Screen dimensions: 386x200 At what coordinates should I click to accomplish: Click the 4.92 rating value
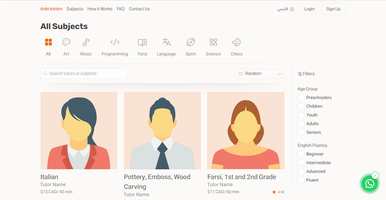[281, 192]
